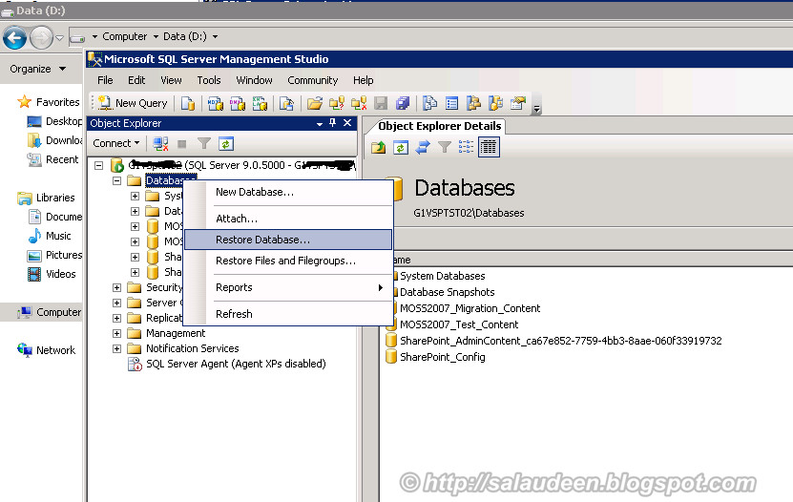Click Refresh icon in Object Explorer toolbar
This screenshot has width=793, height=502.
click(225, 144)
